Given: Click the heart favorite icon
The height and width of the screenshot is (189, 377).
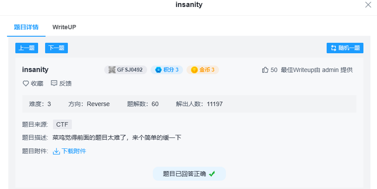Looking at the screenshot, I should [25, 83].
